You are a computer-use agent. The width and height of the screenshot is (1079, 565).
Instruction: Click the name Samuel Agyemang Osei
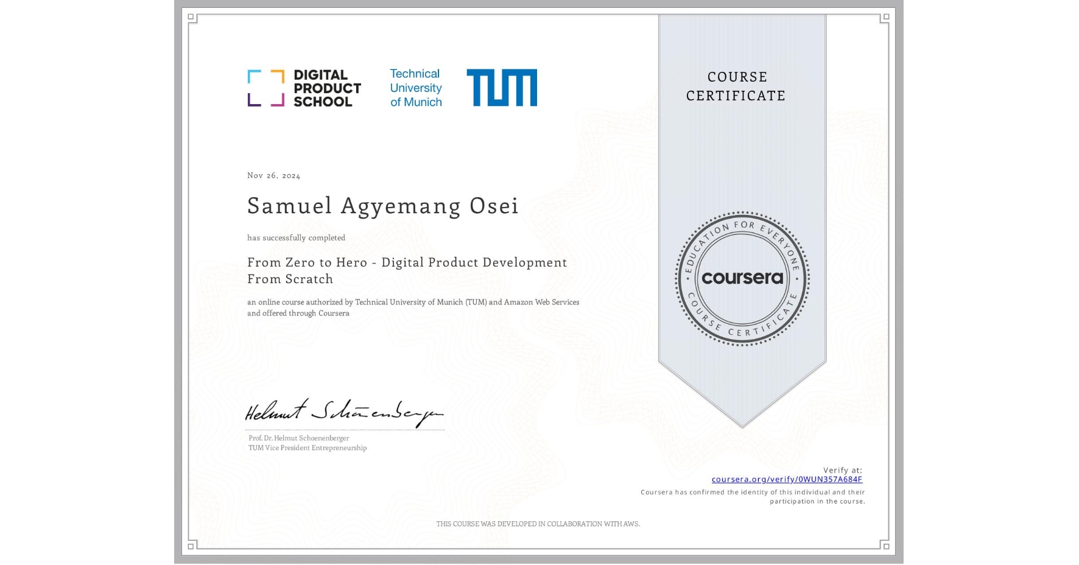(x=382, y=206)
